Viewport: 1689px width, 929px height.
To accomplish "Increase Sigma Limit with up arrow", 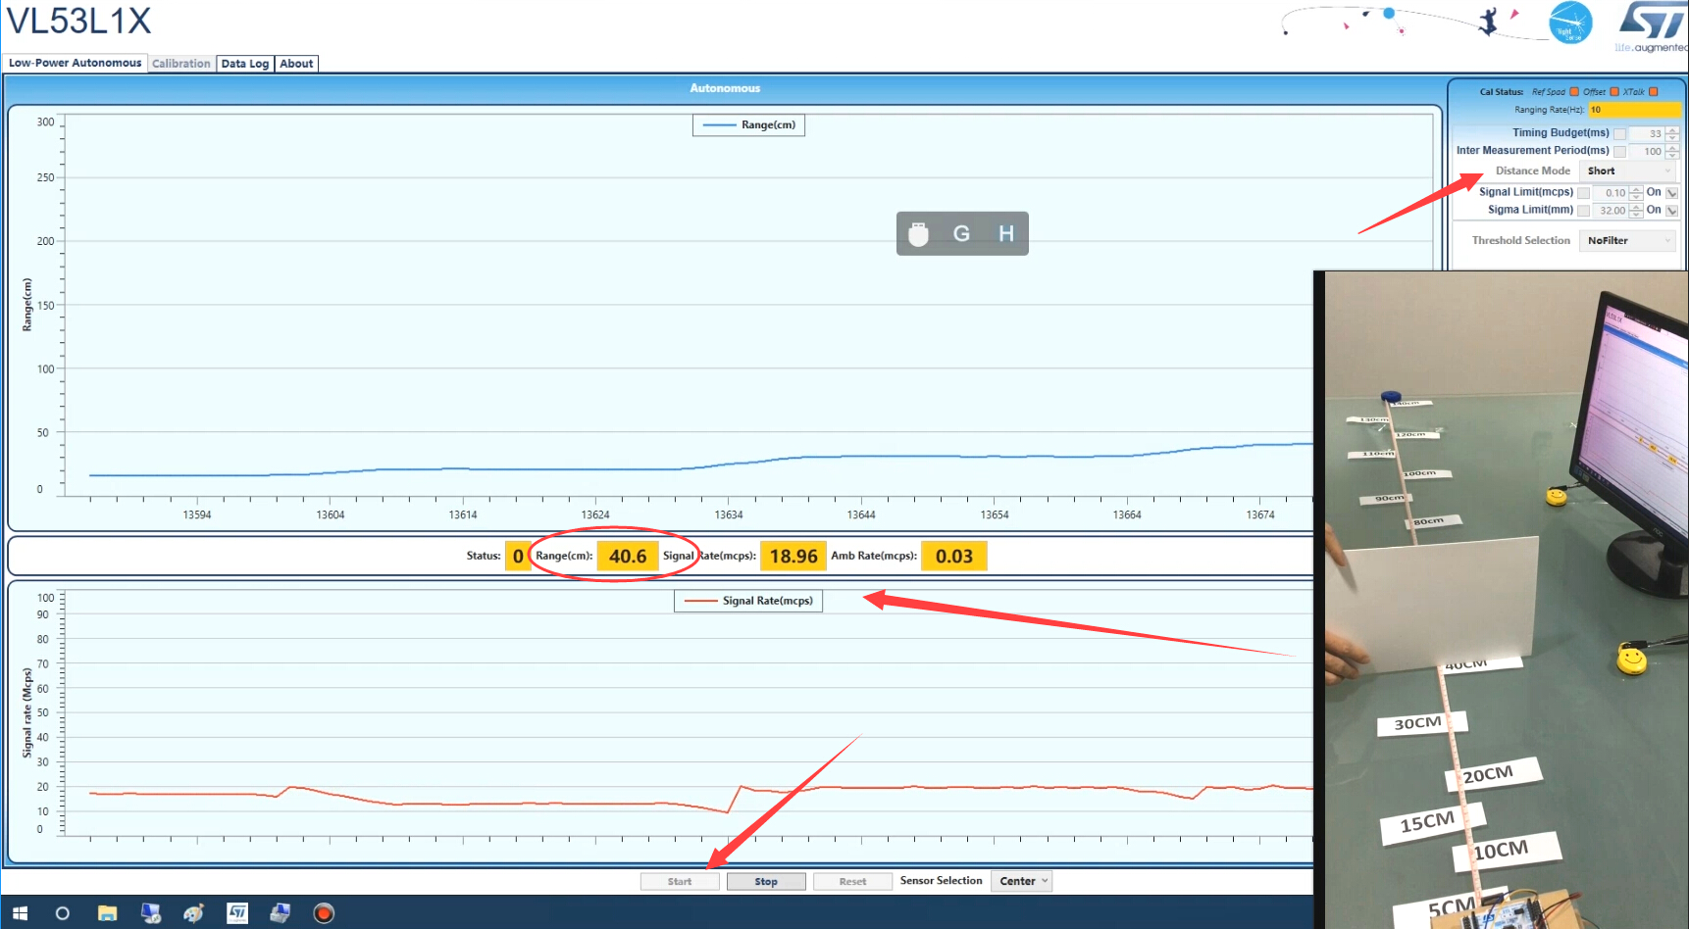I will tap(1636, 207).
